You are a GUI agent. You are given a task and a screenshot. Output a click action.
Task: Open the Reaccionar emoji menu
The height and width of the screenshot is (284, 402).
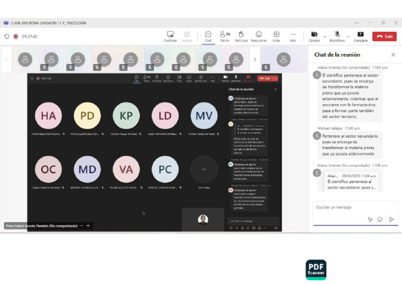[x=259, y=37]
